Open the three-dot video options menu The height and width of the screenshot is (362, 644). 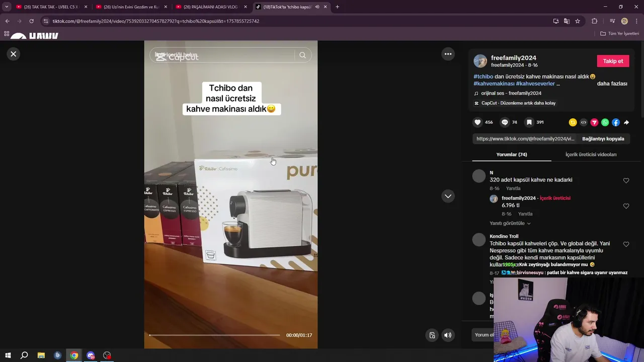(448, 54)
